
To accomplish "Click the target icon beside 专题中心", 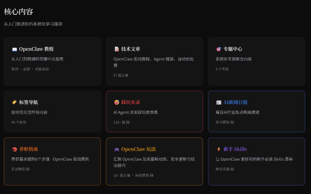I will pos(219,49).
